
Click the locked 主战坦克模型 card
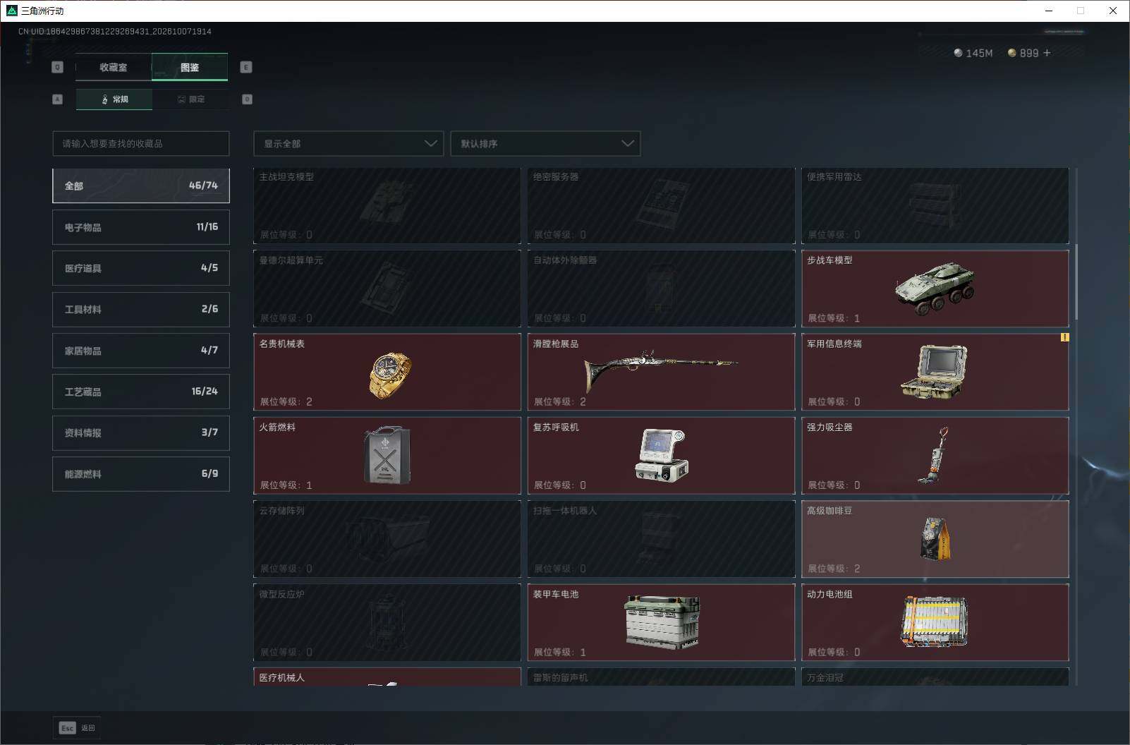pyautogui.click(x=387, y=205)
